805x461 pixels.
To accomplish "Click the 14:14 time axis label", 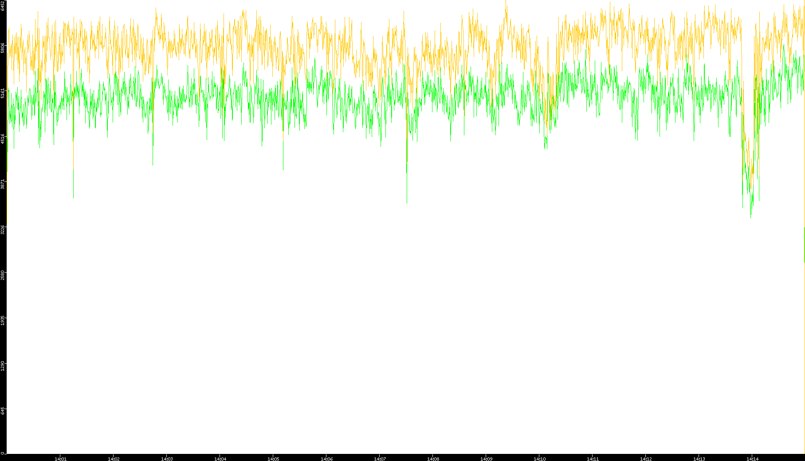I will point(752,459).
